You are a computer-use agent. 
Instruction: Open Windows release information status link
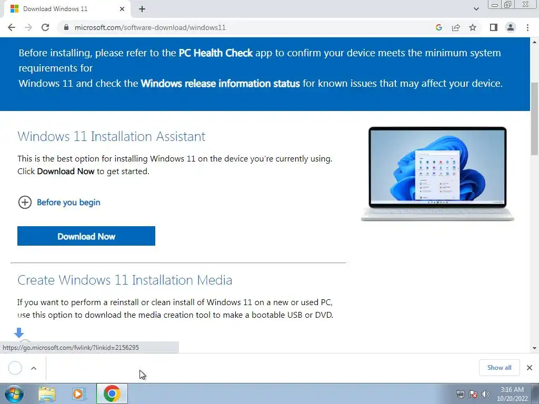point(221,84)
